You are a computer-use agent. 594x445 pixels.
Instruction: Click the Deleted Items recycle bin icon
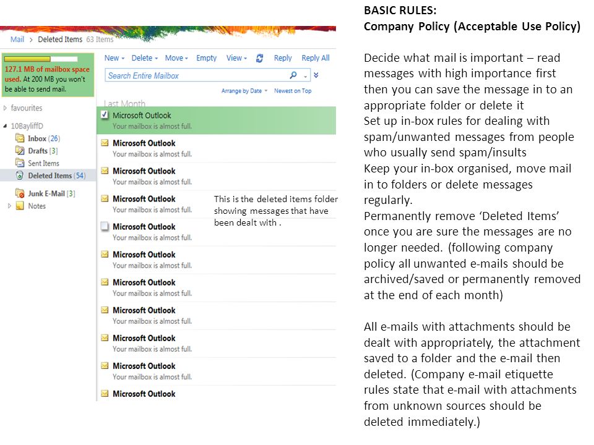[20, 175]
